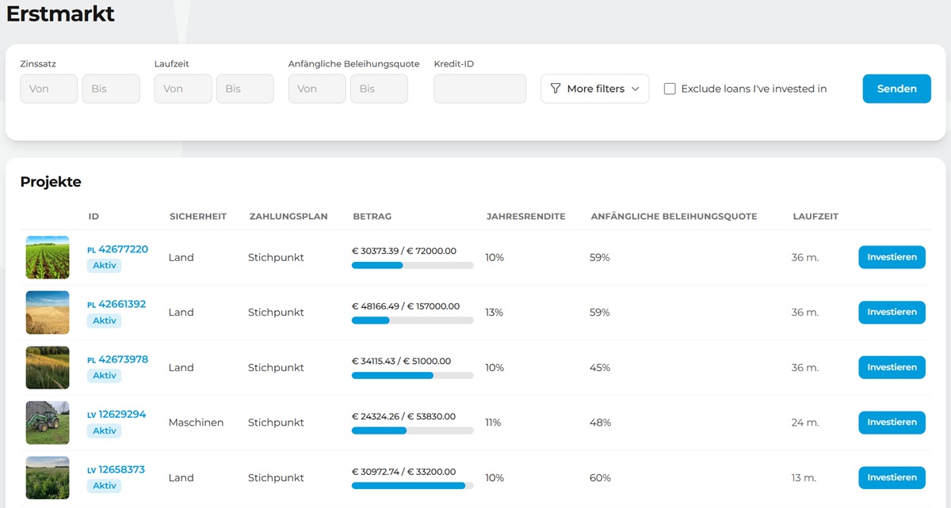Image resolution: width=951 pixels, height=508 pixels.
Task: Invest in loan PL 42661392
Action: point(892,312)
